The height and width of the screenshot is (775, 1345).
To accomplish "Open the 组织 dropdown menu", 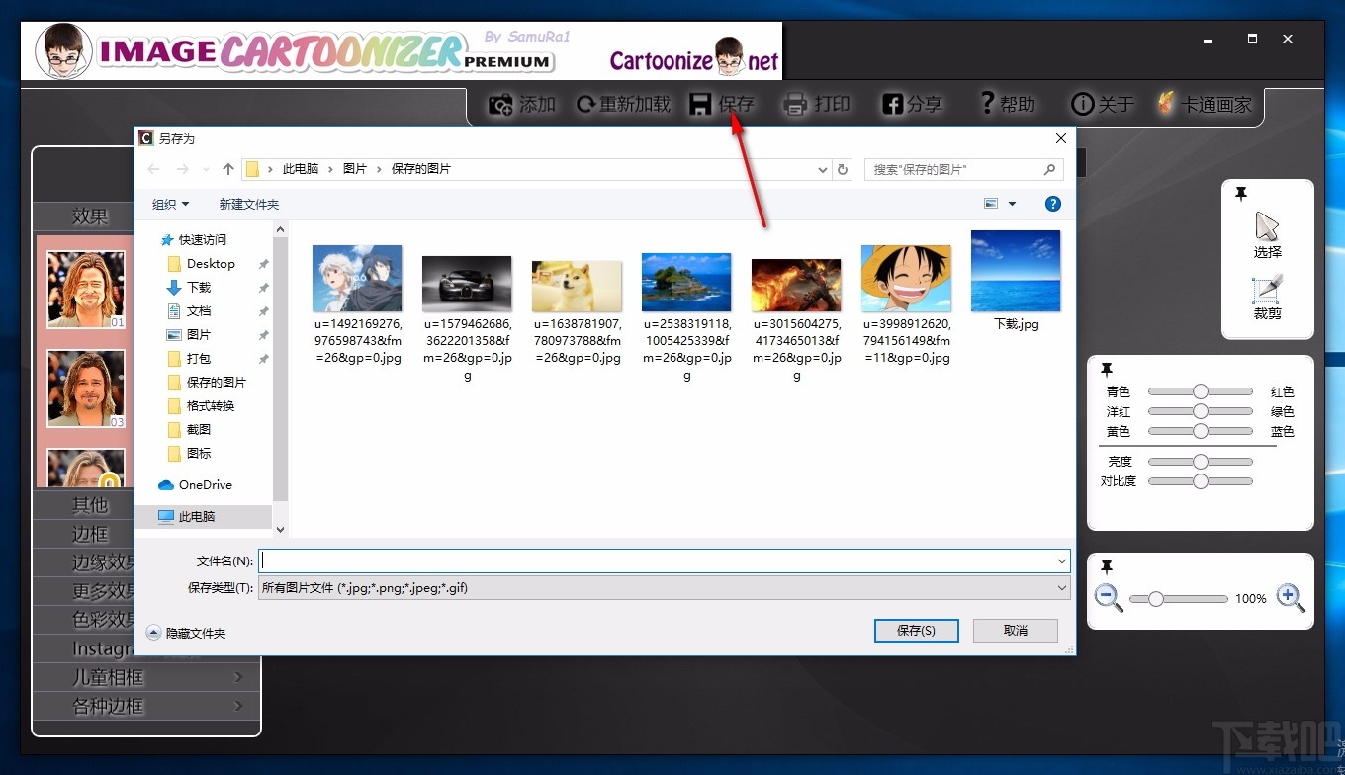I will click(x=170, y=204).
